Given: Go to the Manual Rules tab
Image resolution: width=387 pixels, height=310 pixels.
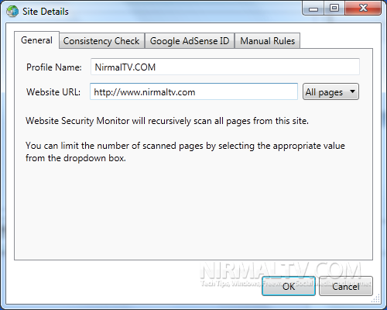Looking at the screenshot, I should (x=268, y=41).
